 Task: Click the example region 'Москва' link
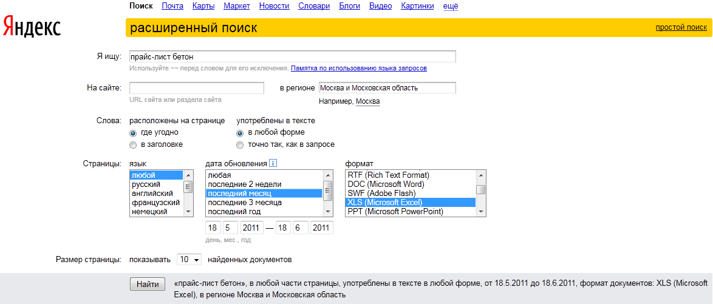point(368,101)
